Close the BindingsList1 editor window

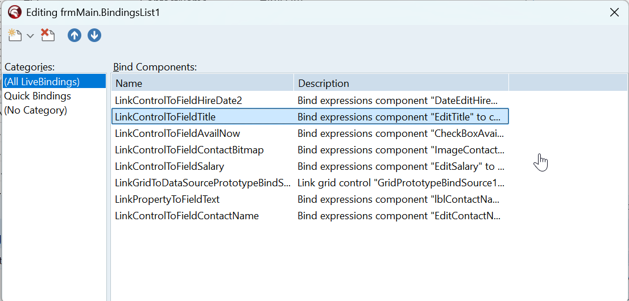point(614,12)
